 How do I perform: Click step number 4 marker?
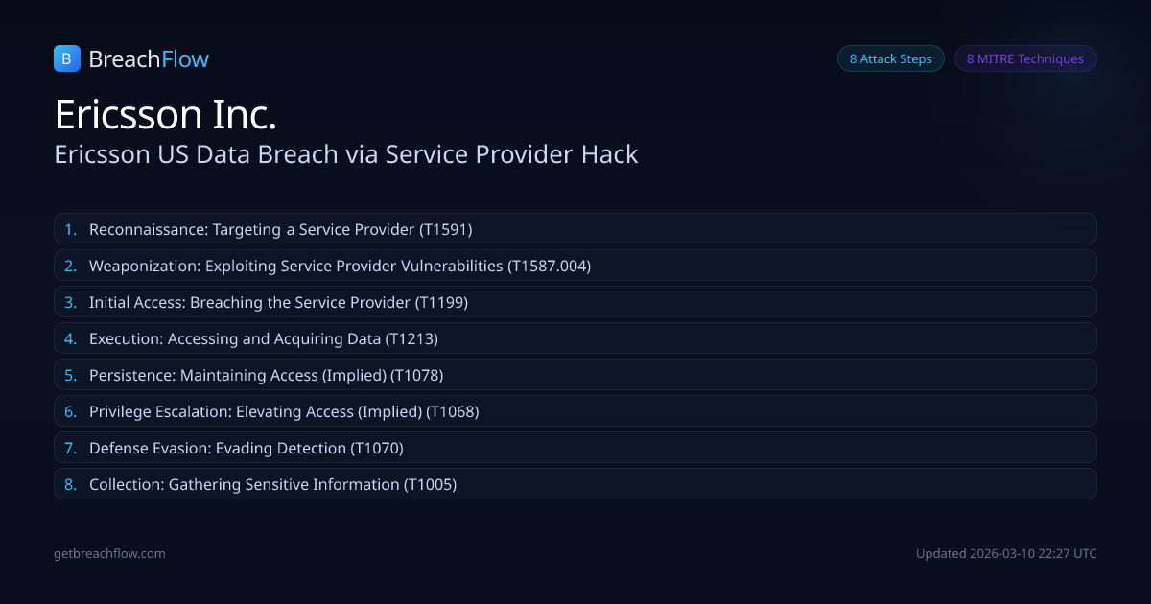coord(70,338)
